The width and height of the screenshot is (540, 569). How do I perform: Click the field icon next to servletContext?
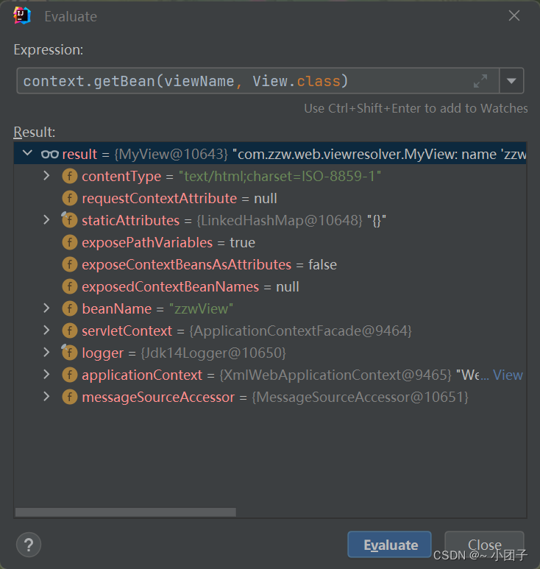[70, 331]
